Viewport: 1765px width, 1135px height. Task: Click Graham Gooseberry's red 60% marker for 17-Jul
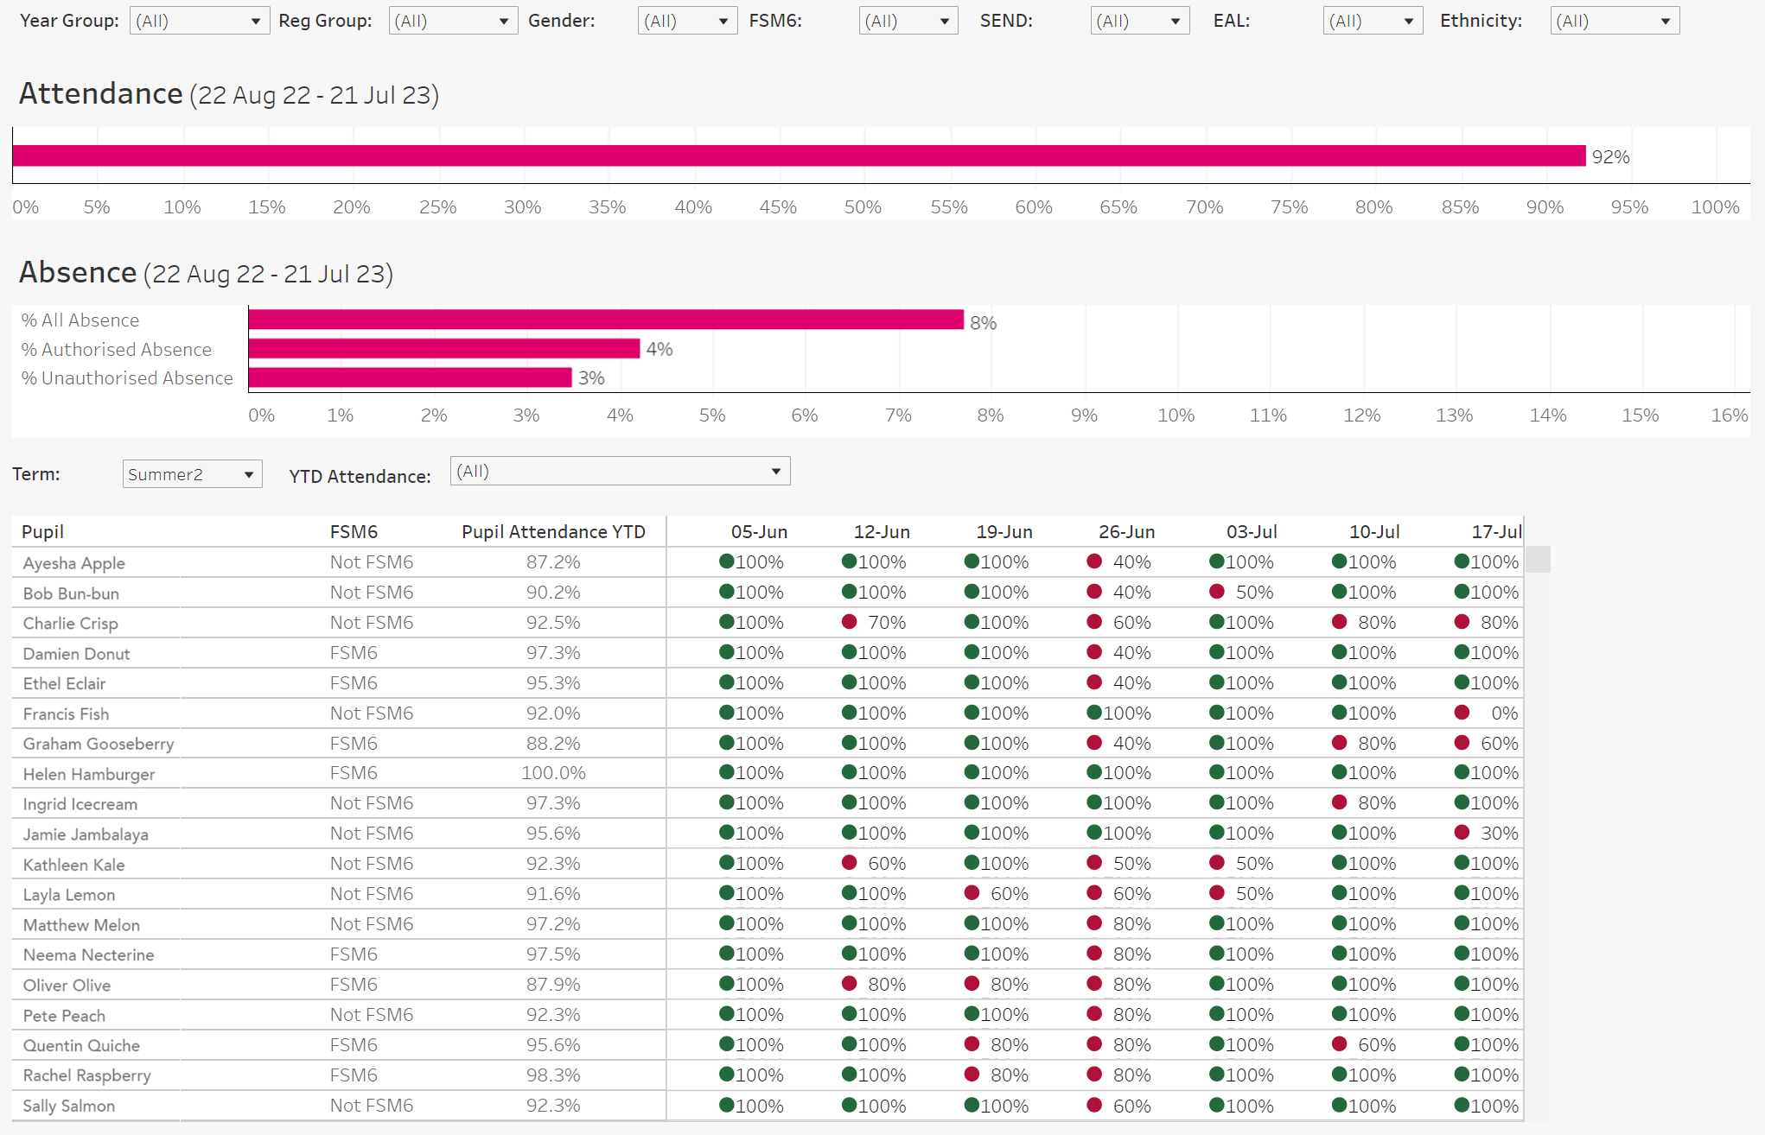[x=1462, y=742]
